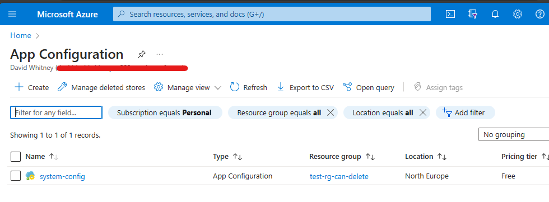Click the Location equals all filter
Viewport: 549px width, 202px height.
383,112
